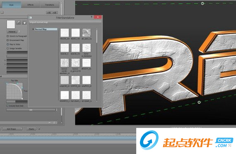Click the Material button
Screen dimensions: 236x154
[x=12, y=32]
